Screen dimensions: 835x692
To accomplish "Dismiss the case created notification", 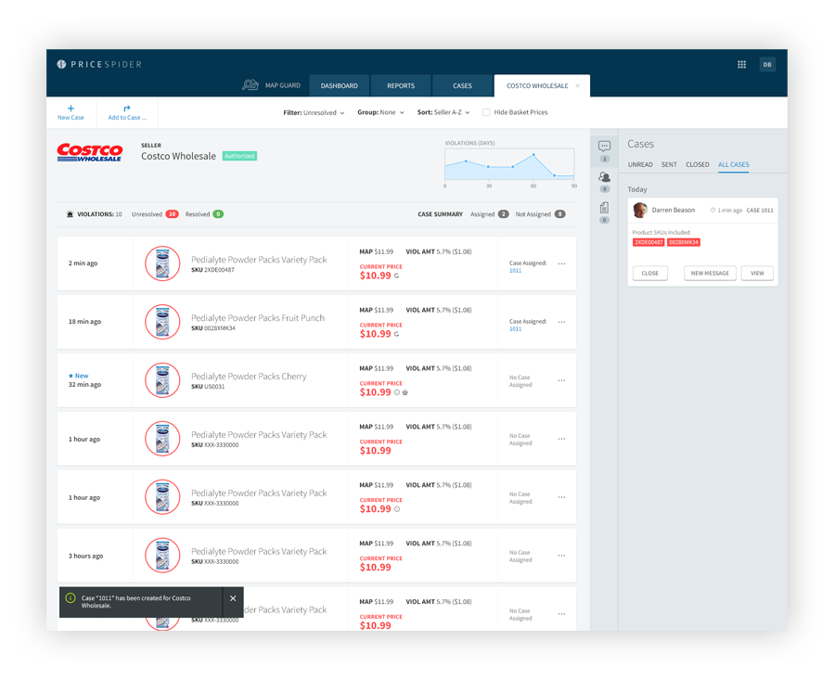I will tap(233, 598).
